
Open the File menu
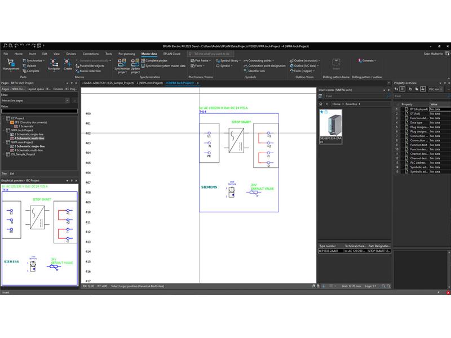click(6, 54)
